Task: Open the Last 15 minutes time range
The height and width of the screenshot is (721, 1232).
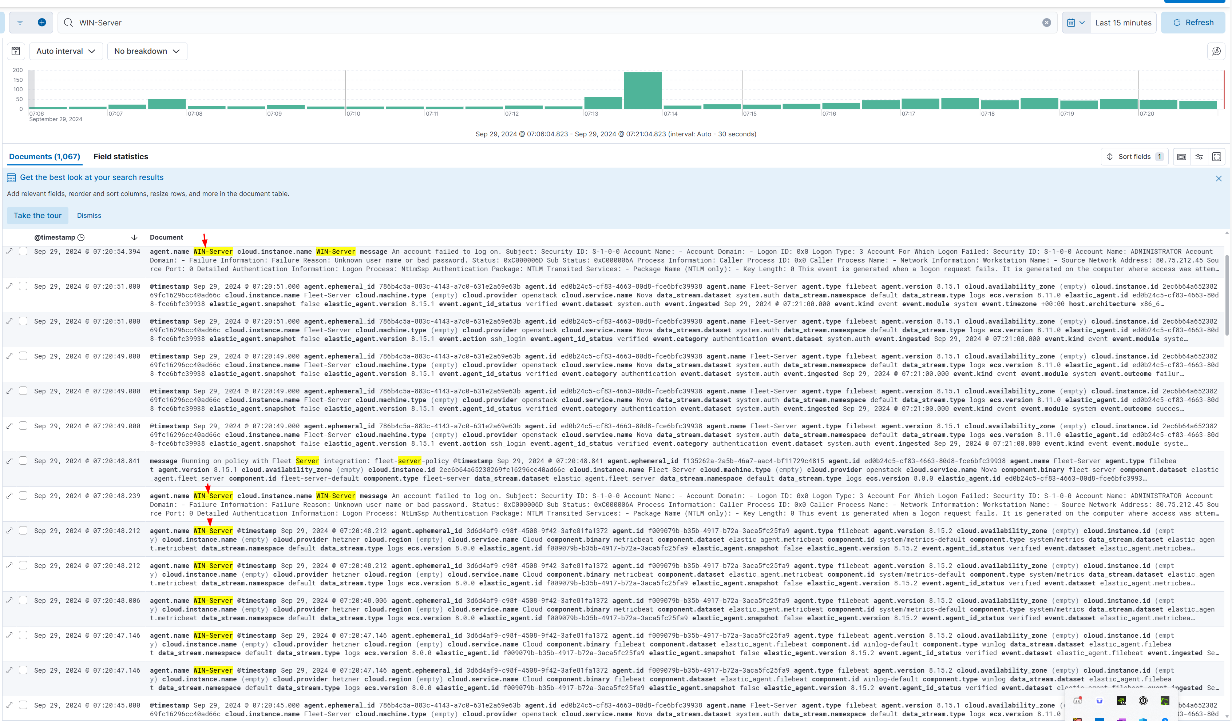Action: (x=1123, y=23)
